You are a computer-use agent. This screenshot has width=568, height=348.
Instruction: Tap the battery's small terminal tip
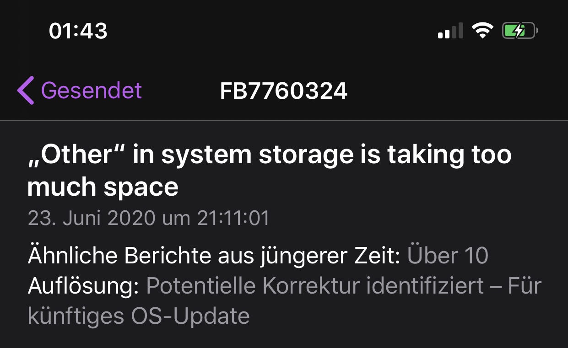537,31
